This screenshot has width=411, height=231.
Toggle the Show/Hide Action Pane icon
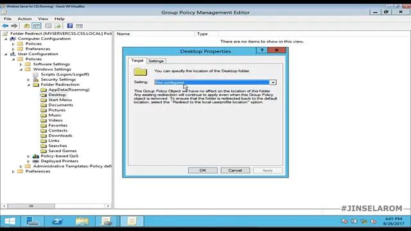tap(79, 26)
